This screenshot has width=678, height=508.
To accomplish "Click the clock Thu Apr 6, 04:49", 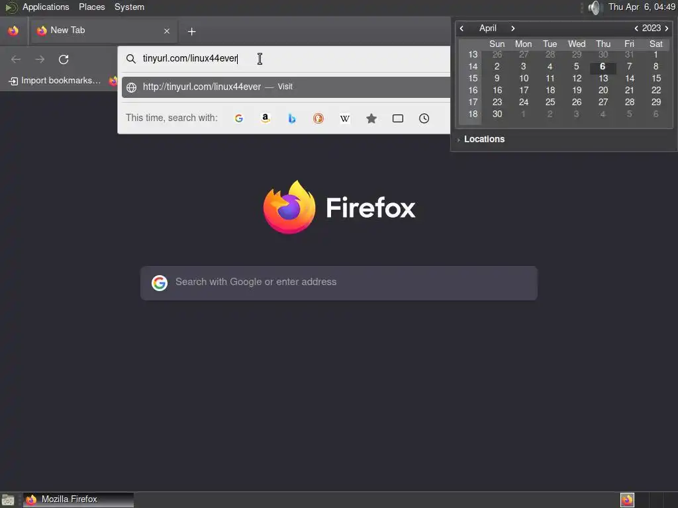I will (642, 7).
